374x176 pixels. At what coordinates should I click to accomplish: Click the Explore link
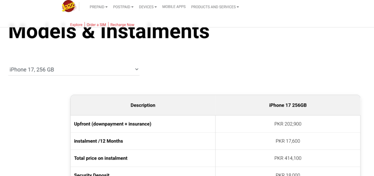click(x=76, y=25)
